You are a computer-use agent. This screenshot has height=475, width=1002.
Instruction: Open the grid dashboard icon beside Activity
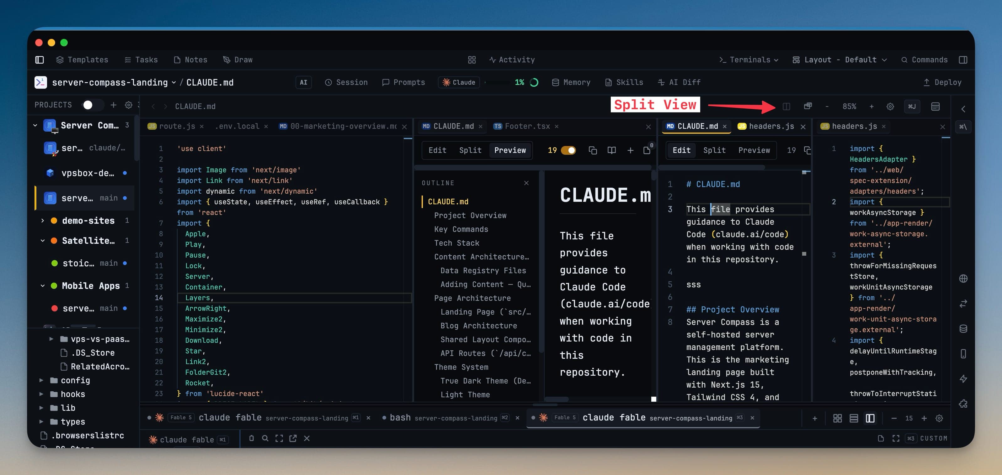click(x=472, y=60)
